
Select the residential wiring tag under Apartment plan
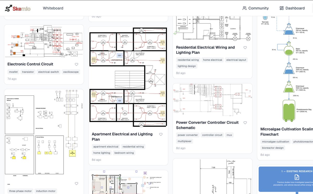click(x=133, y=147)
